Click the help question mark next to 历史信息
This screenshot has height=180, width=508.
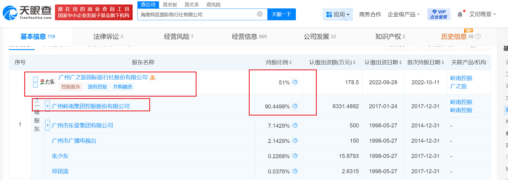pyautogui.click(x=478, y=37)
